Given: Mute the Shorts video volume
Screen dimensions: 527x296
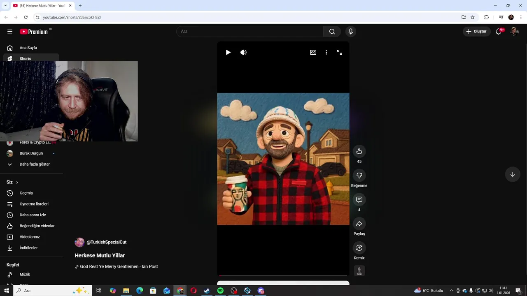Looking at the screenshot, I should click(x=243, y=52).
